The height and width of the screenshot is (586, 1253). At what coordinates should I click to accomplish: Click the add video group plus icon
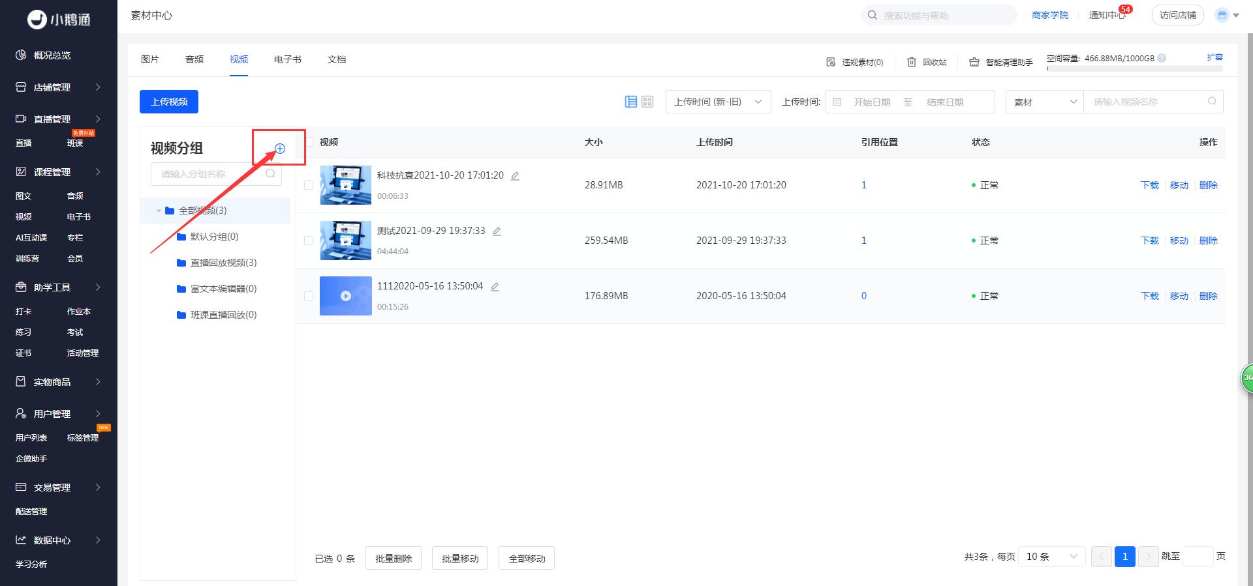point(280,149)
